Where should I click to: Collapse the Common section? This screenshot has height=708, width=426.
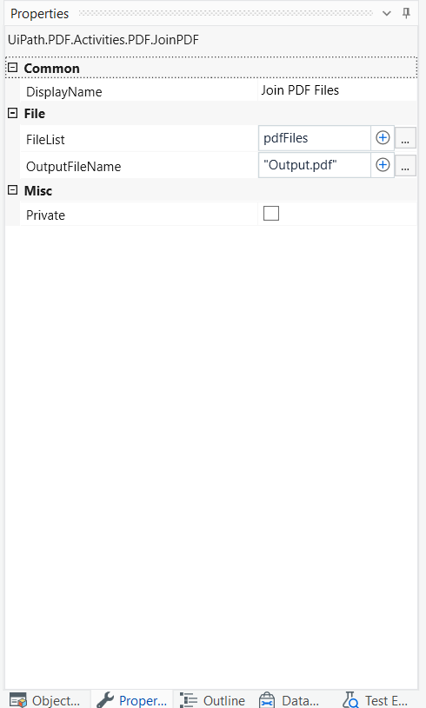13,68
